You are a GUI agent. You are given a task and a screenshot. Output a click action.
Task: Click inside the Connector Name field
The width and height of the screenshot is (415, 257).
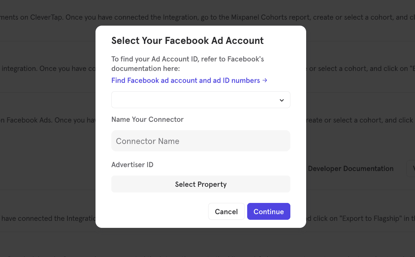[x=200, y=141]
